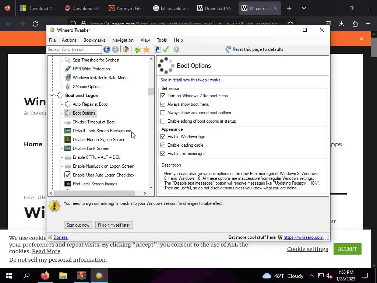Open the Home page icon in Tweaker toolbar
The image size is (377, 283).
tap(126, 49)
